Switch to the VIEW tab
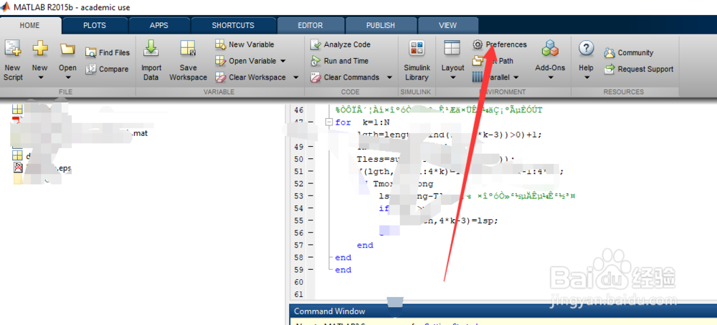This screenshot has width=717, height=325. click(447, 26)
